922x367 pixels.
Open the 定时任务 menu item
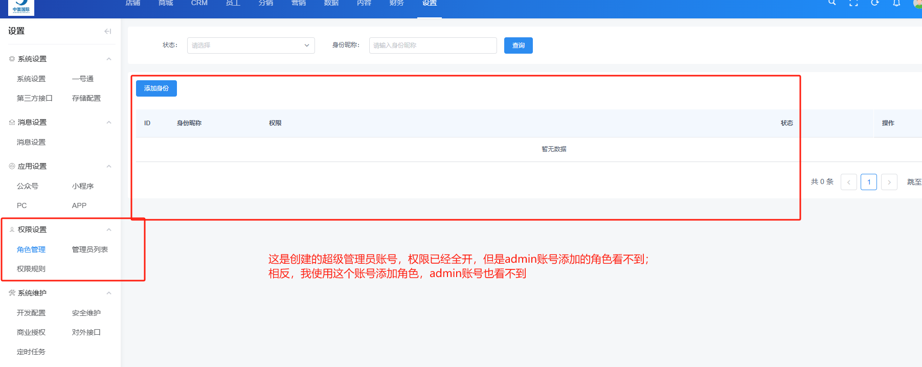click(31, 352)
